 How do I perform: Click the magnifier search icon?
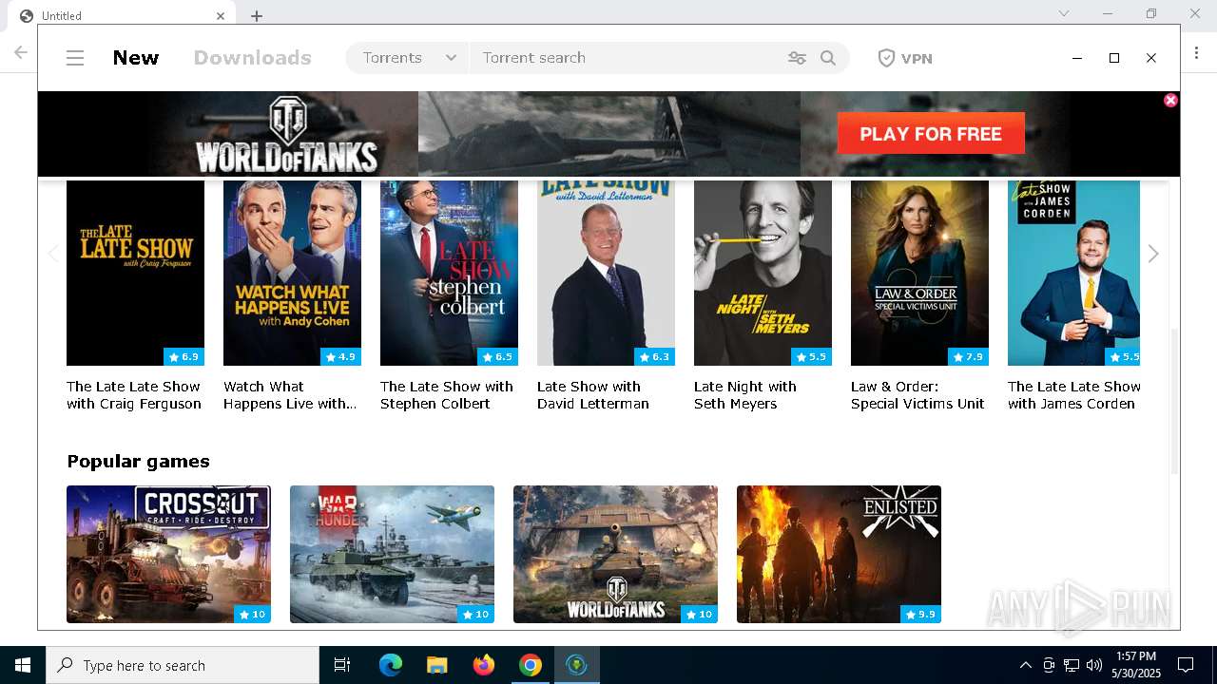[828, 58]
